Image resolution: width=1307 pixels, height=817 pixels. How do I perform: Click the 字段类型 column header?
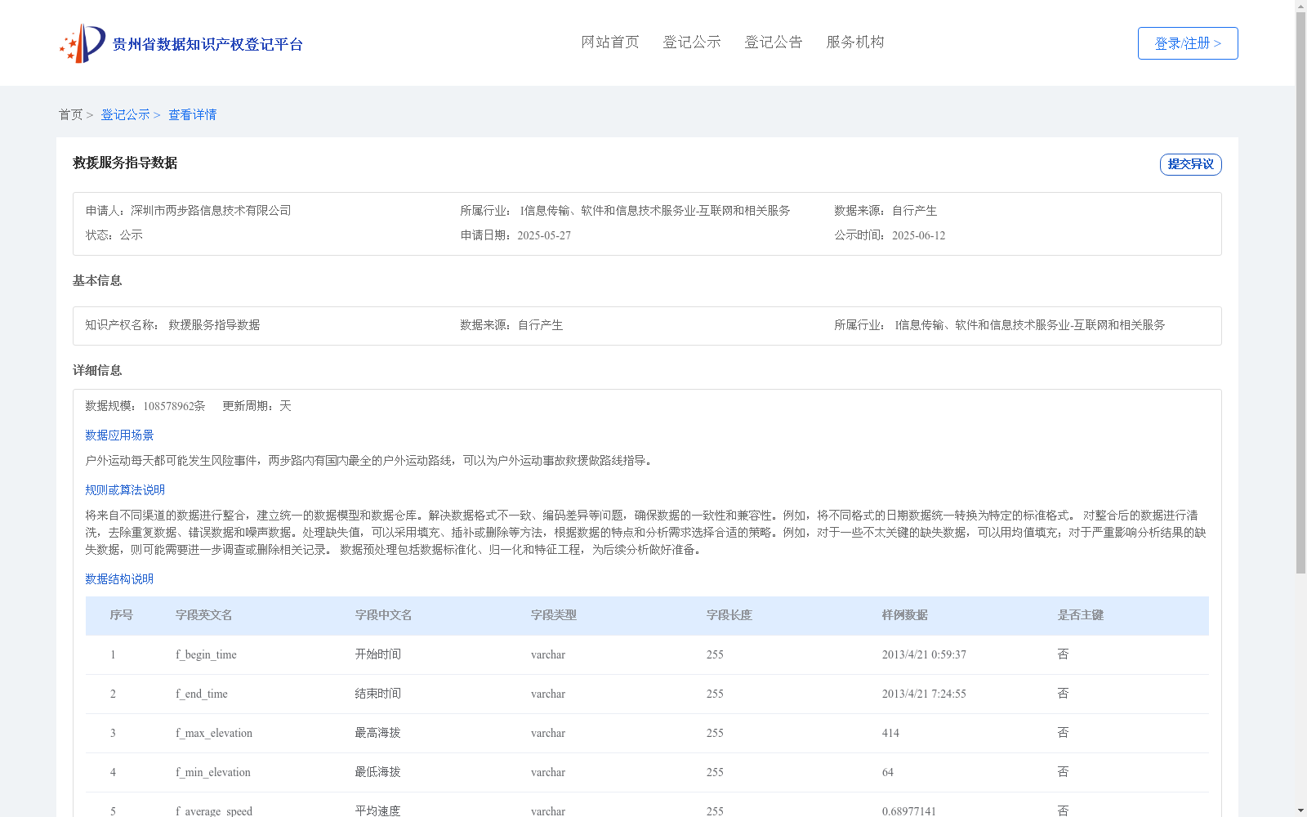(553, 615)
